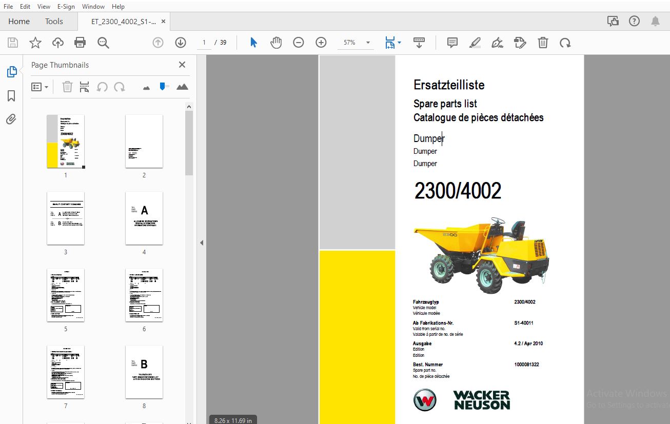Screen dimensions: 670x424
Task: Open the share feedback chat icon
Action: click(x=613, y=22)
